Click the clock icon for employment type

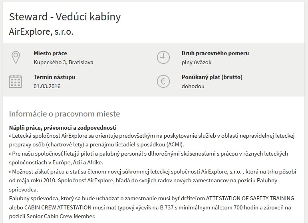(163, 57)
